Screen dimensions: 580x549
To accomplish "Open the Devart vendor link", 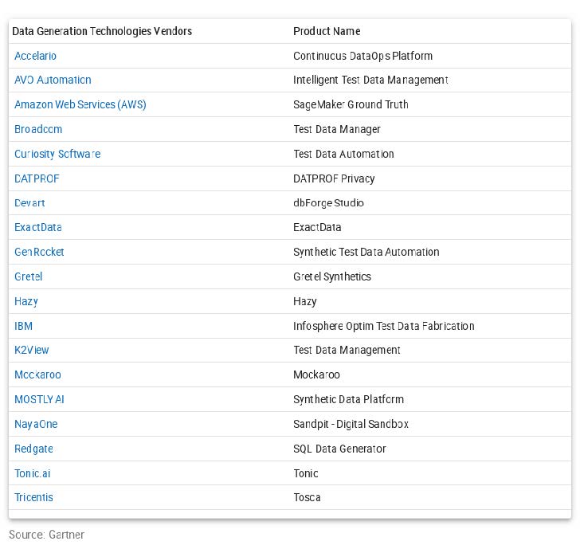I will [x=29, y=202].
